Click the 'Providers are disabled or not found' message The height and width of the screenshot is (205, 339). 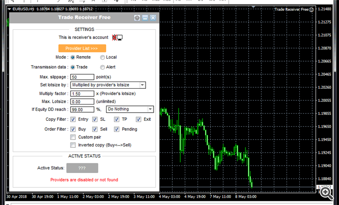pos(84,180)
